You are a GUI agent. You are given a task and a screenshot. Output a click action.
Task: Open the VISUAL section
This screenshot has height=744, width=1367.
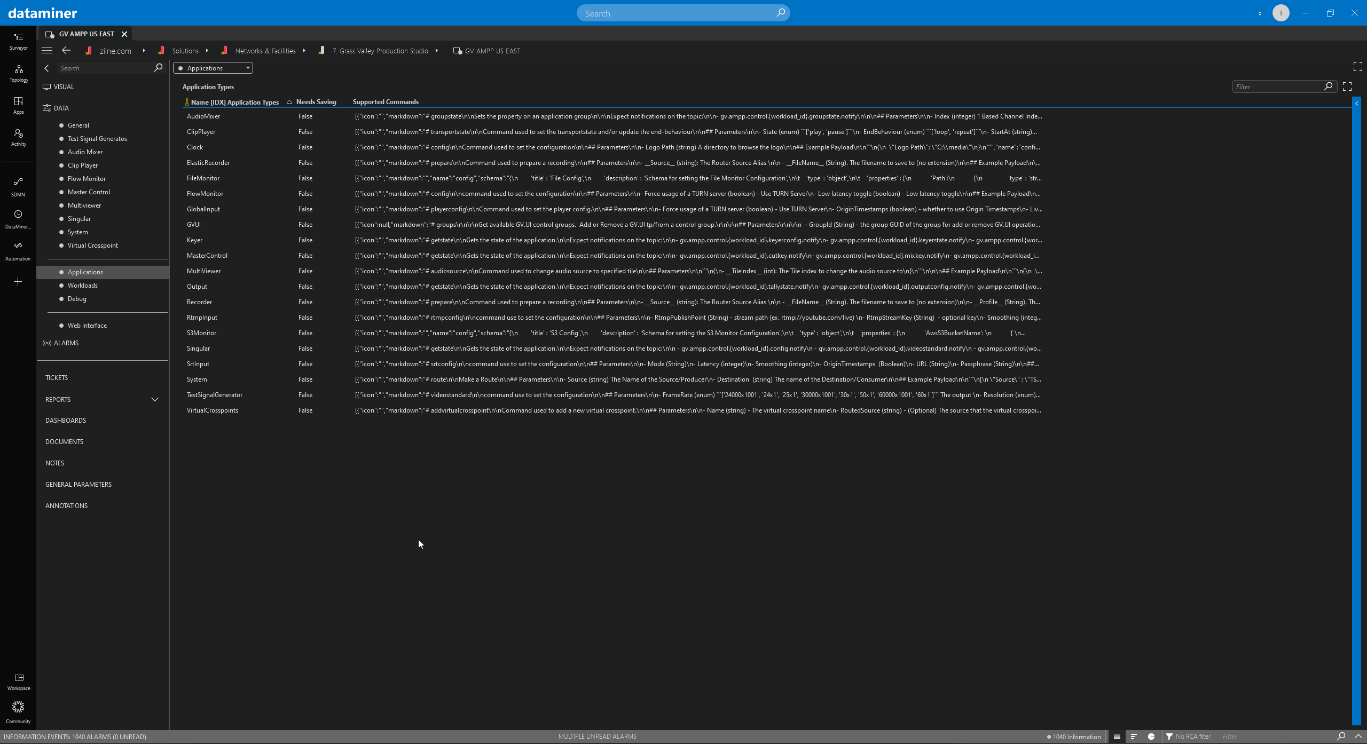tap(64, 86)
